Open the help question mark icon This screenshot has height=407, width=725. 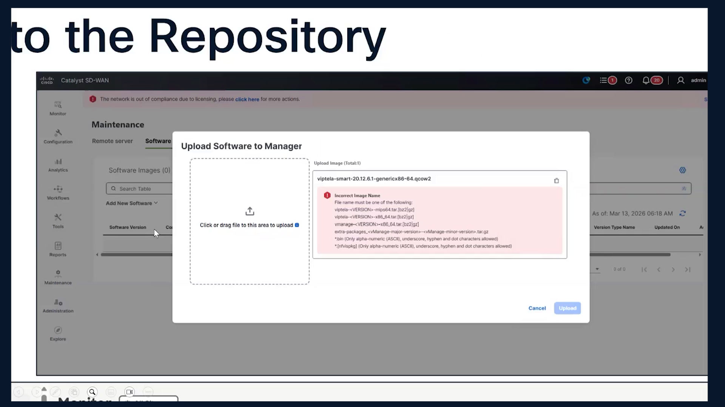click(x=629, y=80)
